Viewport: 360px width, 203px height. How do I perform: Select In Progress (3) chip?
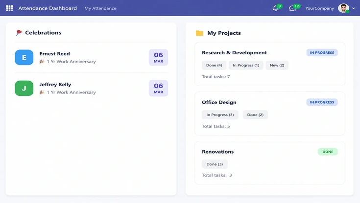(220, 114)
